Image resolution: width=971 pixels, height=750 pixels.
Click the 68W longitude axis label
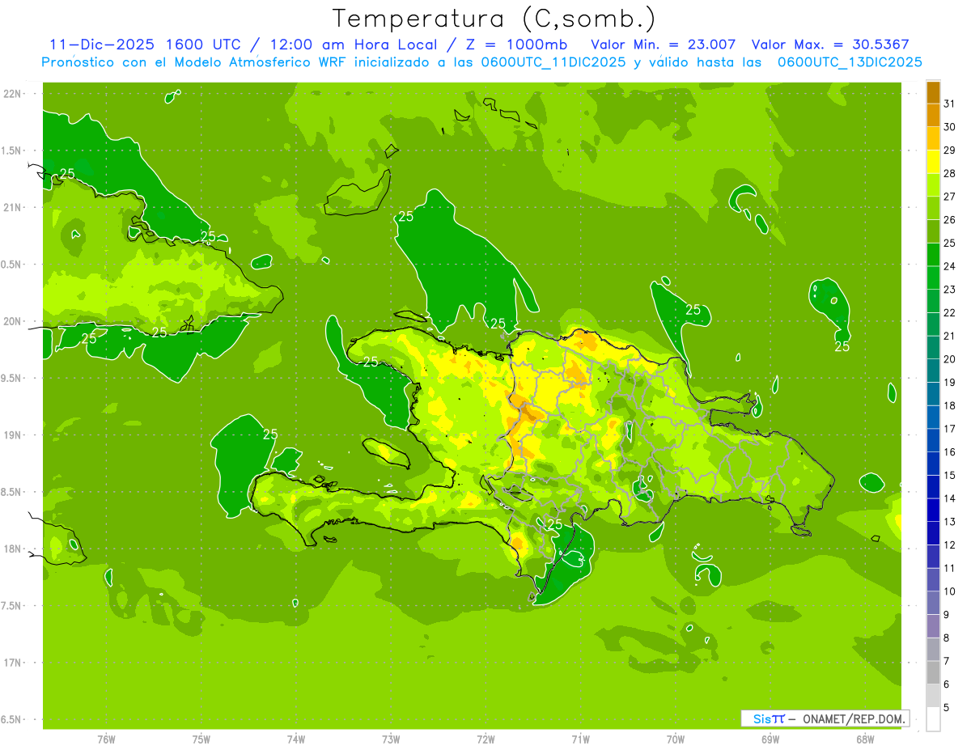pos(865,739)
